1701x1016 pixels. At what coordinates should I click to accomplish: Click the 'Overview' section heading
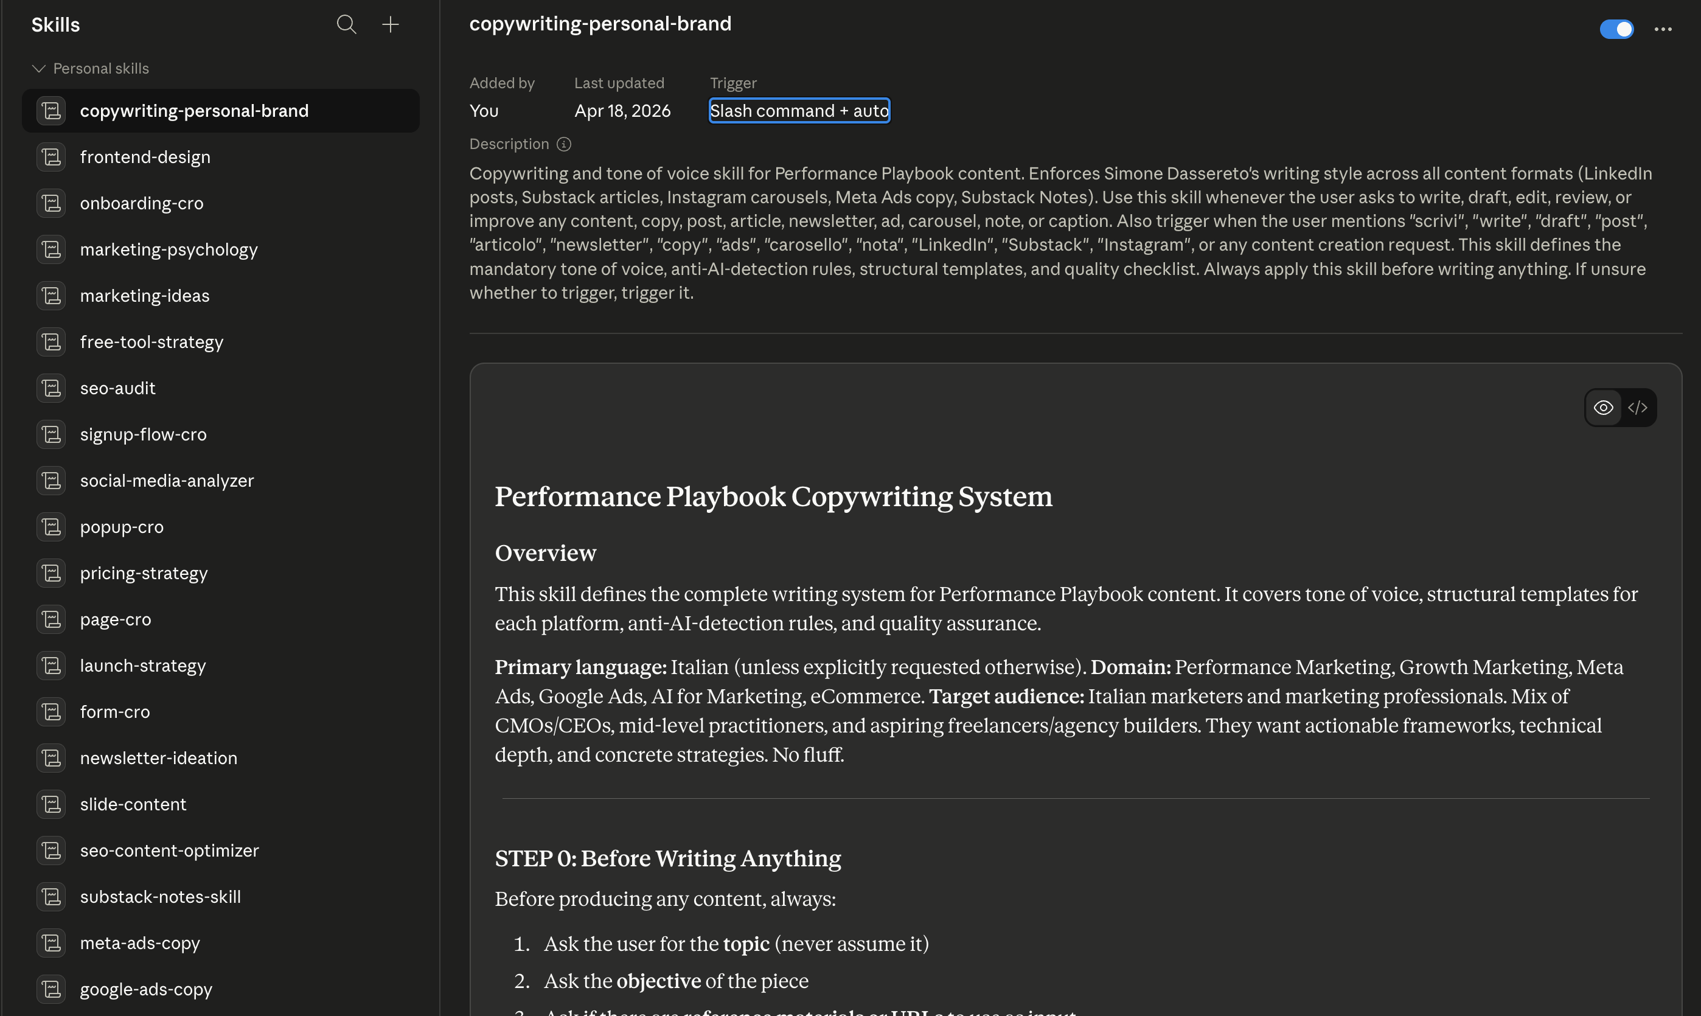(x=546, y=553)
